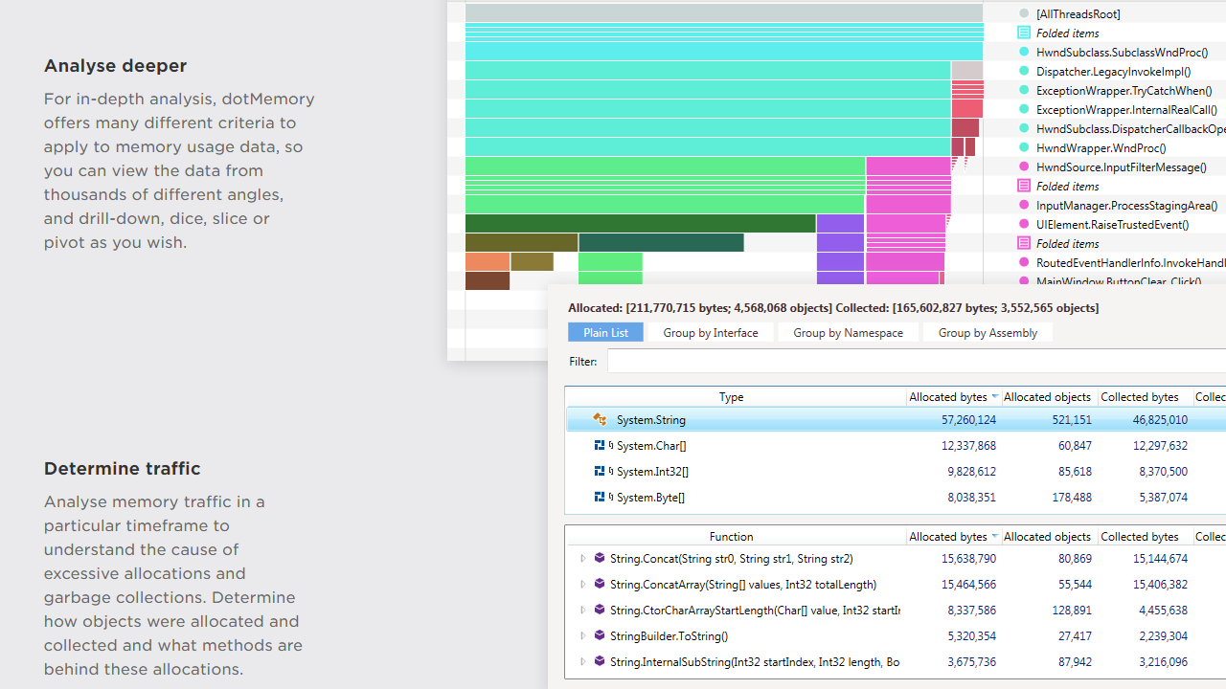1226x689 pixels.
Task: Click the pink InputManager.ProcessStagingArea() node dot
Action: coord(1024,206)
